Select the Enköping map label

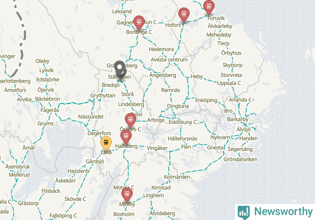(x=206, y=100)
